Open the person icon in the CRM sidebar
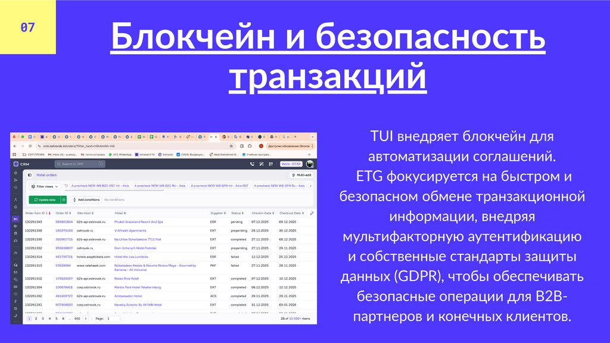The height and width of the screenshot is (343, 610). pyautogui.click(x=15, y=199)
